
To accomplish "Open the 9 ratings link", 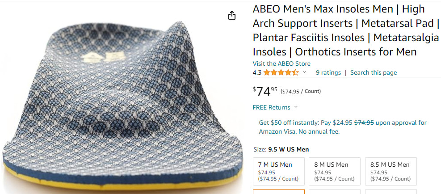I will (328, 72).
